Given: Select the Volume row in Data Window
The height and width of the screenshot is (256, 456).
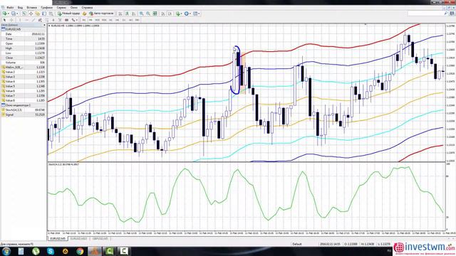Looking at the screenshot, I should click(24, 63).
